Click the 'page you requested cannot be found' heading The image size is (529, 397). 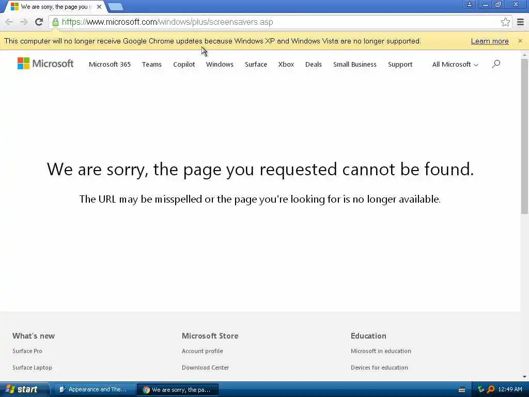coord(260,169)
